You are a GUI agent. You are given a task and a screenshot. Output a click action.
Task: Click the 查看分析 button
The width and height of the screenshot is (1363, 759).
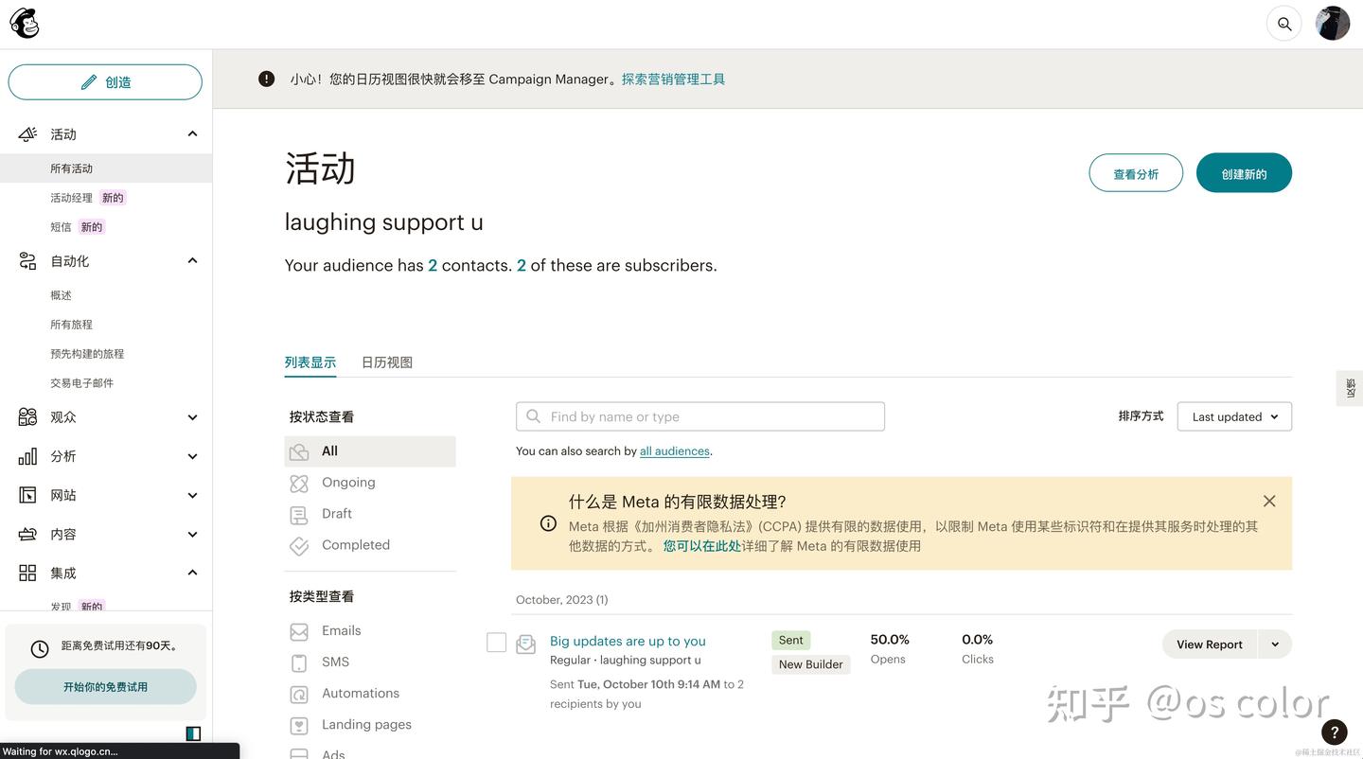(x=1136, y=173)
